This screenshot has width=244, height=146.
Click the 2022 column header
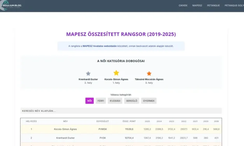tap(184, 121)
